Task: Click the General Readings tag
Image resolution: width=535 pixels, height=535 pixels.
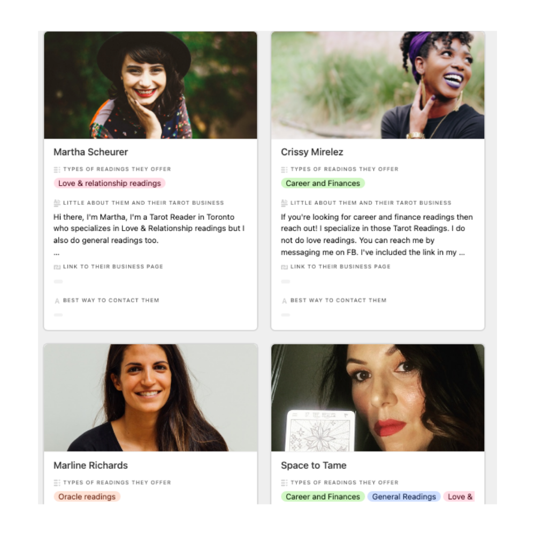Action: [404, 496]
